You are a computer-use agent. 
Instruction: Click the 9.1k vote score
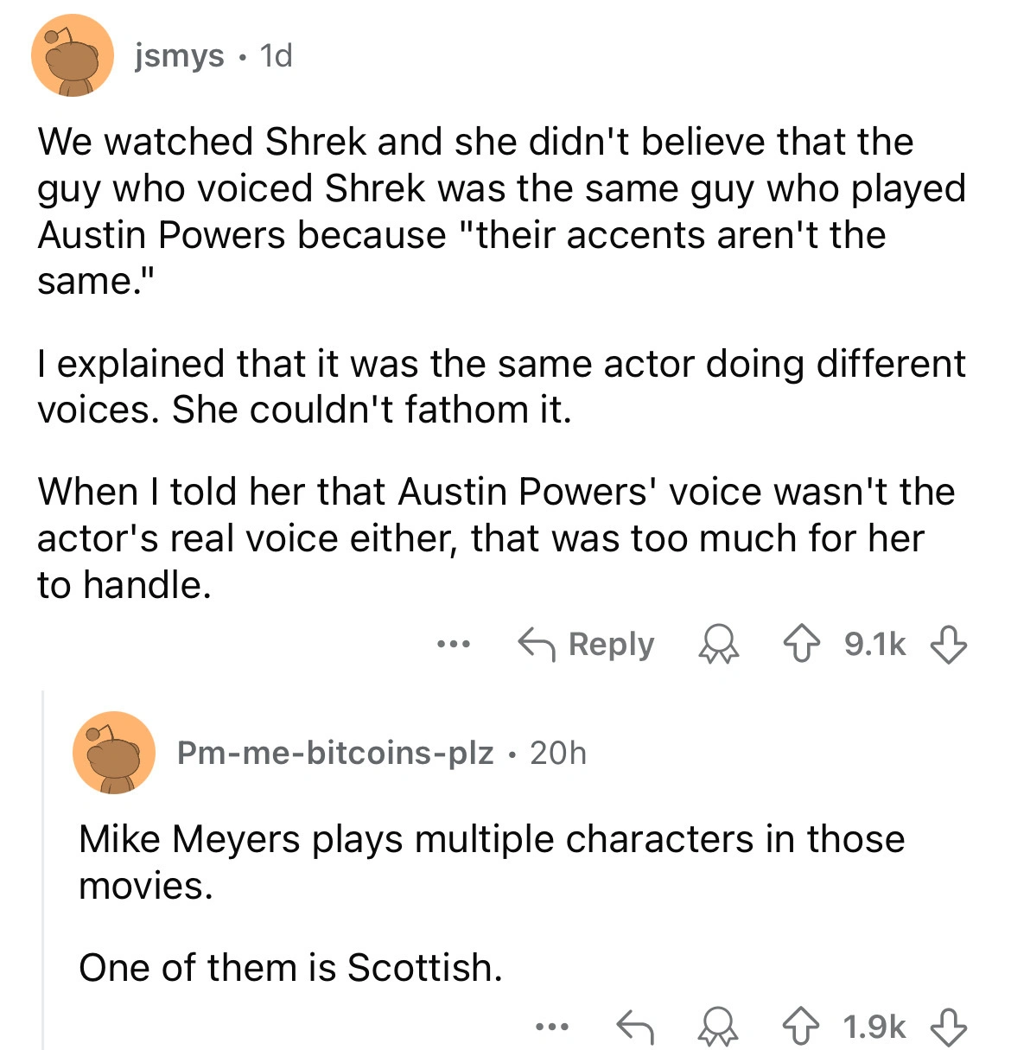pos(874,645)
